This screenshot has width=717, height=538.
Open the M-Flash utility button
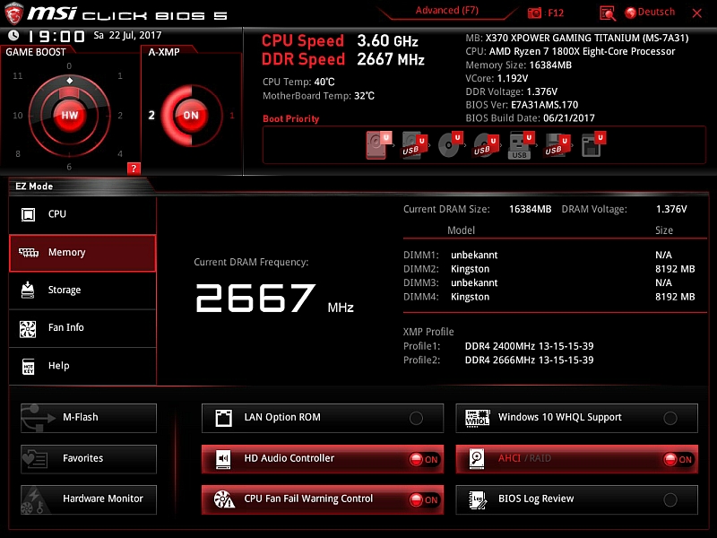coord(89,418)
